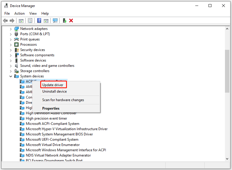Click the Back arrow toolbar icon

[5, 21]
